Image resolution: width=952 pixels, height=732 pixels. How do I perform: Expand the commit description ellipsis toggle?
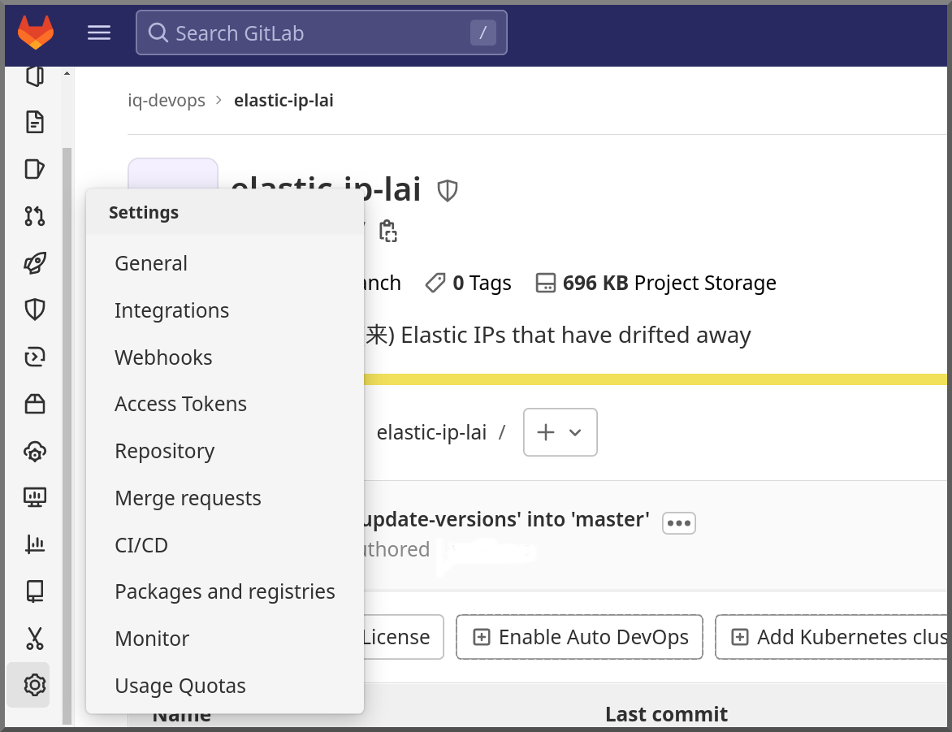pyautogui.click(x=679, y=522)
